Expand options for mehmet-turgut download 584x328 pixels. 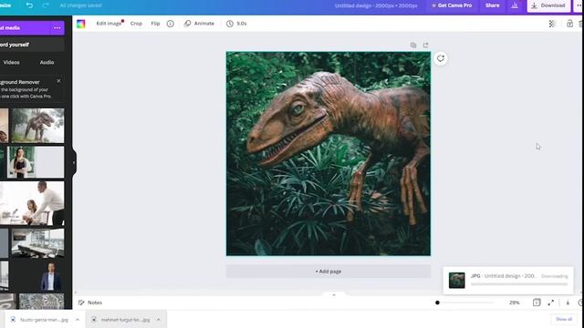[159, 320]
